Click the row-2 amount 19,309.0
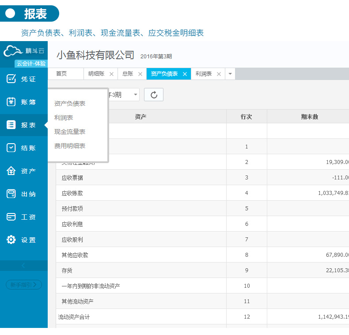Viewport: 349px width, 335px height. [338, 162]
